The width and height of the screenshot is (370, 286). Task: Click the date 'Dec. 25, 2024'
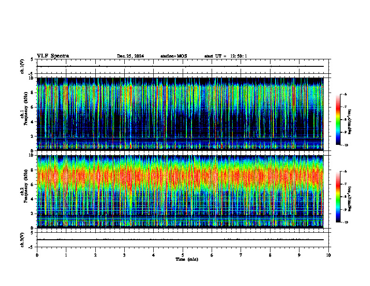point(130,56)
